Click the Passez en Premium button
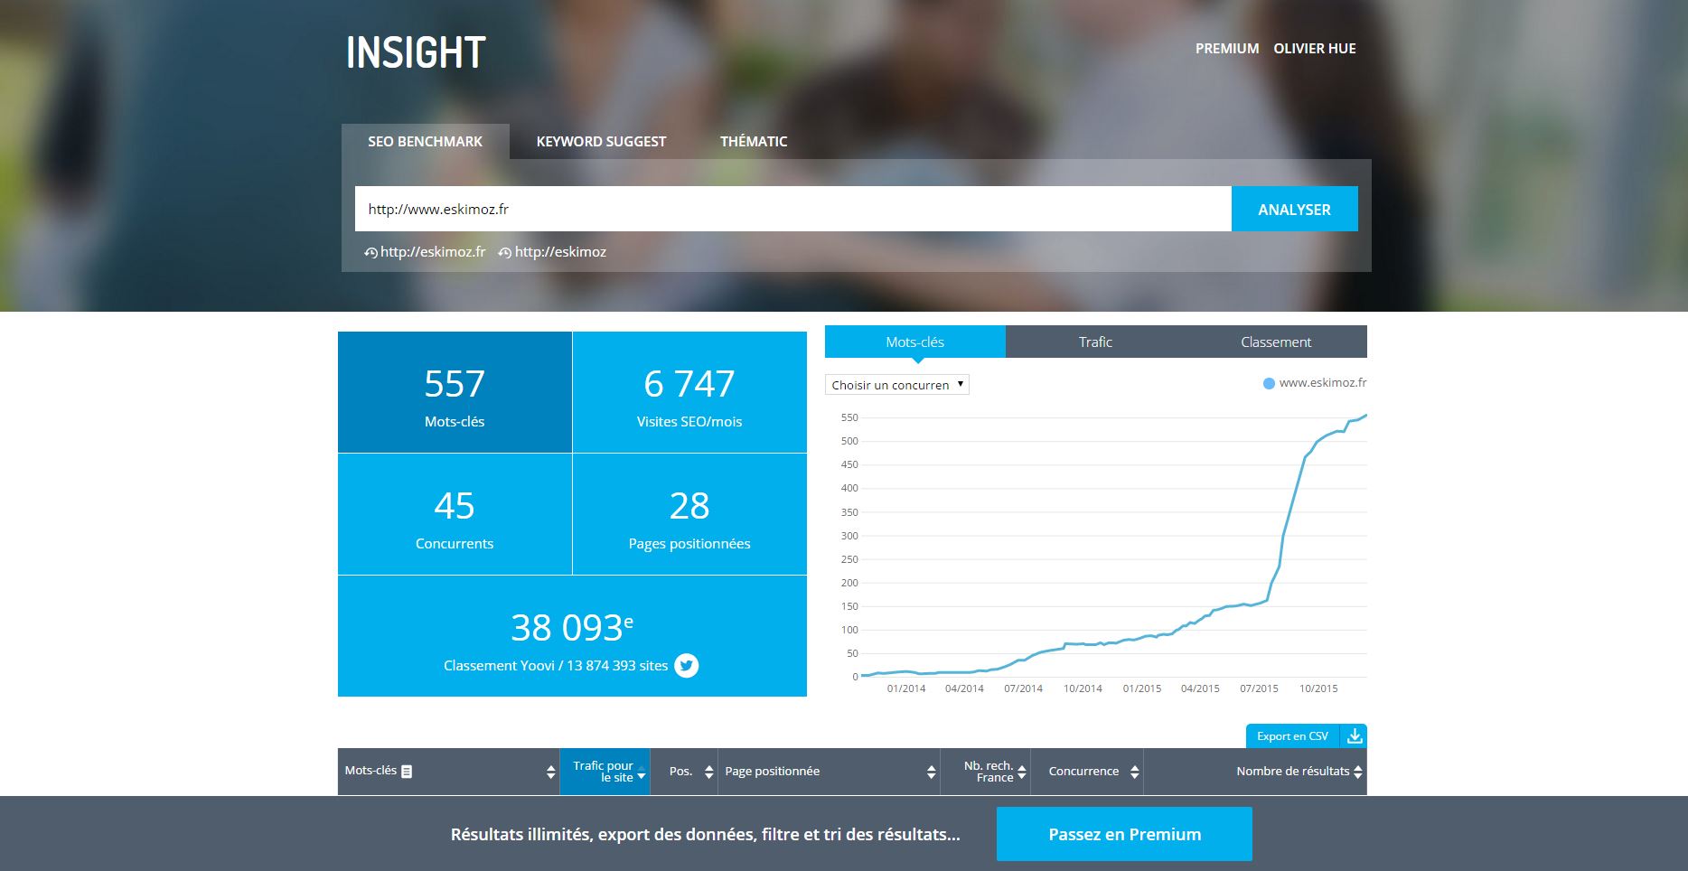 tap(1124, 834)
